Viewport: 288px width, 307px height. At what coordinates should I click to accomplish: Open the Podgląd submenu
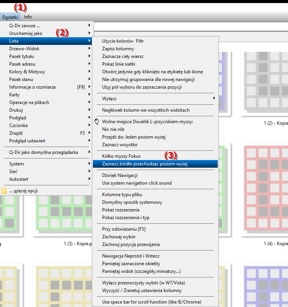point(46,118)
